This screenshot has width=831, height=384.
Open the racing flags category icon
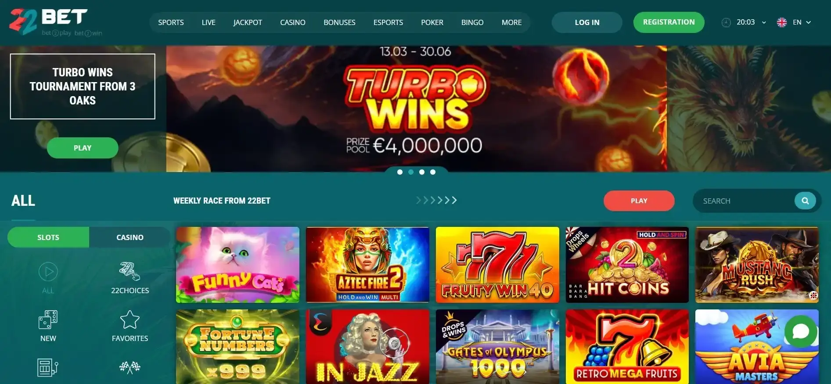tap(130, 367)
